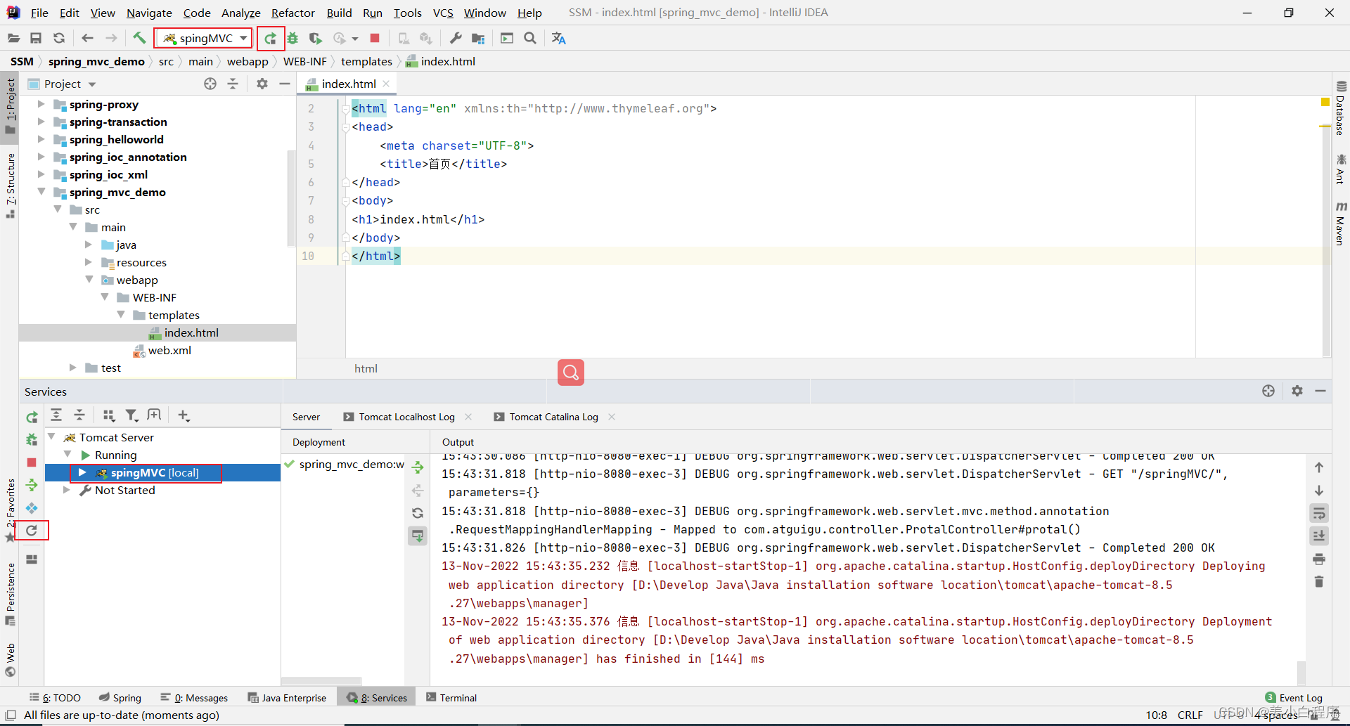Collapse all in Project panel
The width and height of the screenshot is (1350, 726).
[233, 84]
